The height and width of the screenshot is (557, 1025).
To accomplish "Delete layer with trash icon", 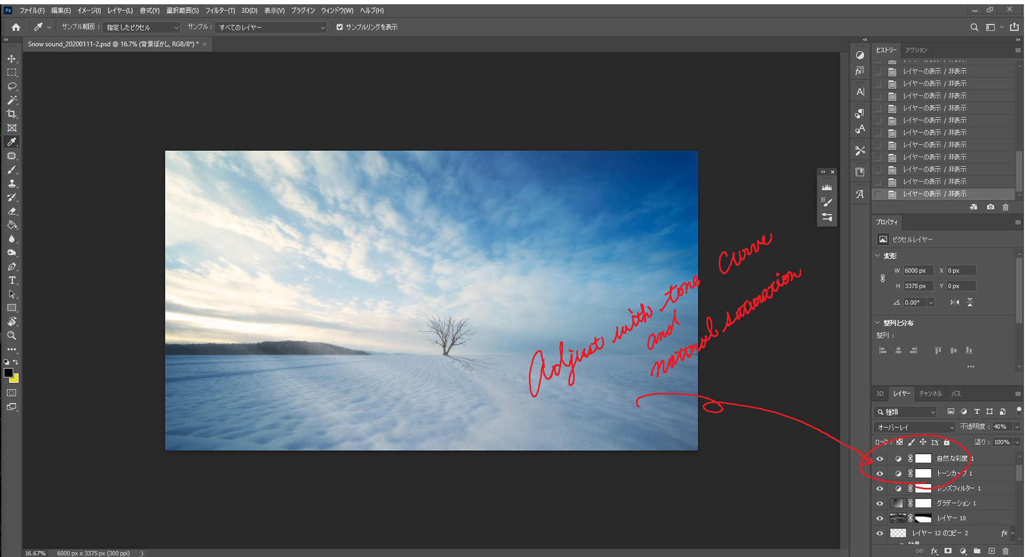I will pyautogui.click(x=1006, y=551).
